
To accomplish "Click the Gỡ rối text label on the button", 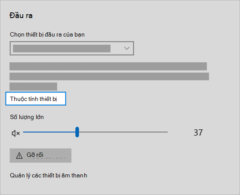I will click(x=35, y=155).
